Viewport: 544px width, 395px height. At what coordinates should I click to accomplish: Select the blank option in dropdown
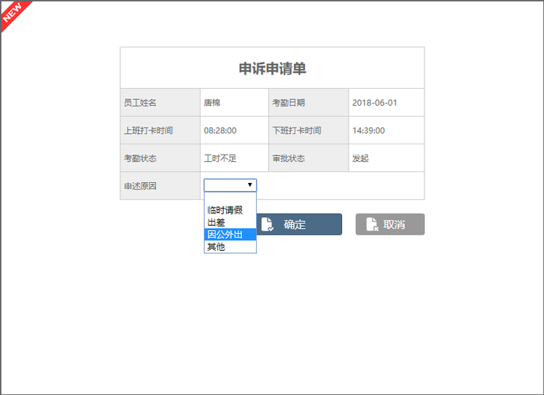coord(230,198)
